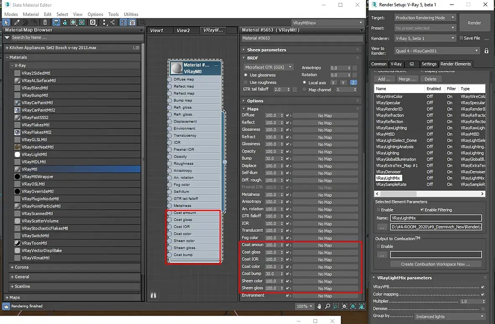Expand the Options rollout
This screenshot has width=495, height=324.
coord(255,101)
